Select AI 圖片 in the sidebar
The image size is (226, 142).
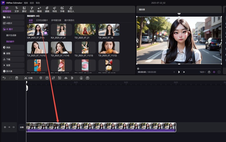coord(13,29)
